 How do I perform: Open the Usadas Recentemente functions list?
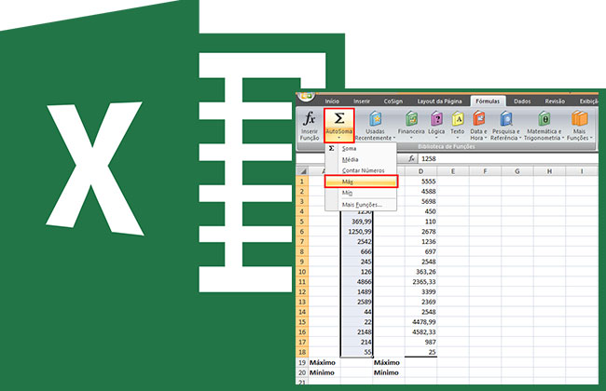point(375,126)
